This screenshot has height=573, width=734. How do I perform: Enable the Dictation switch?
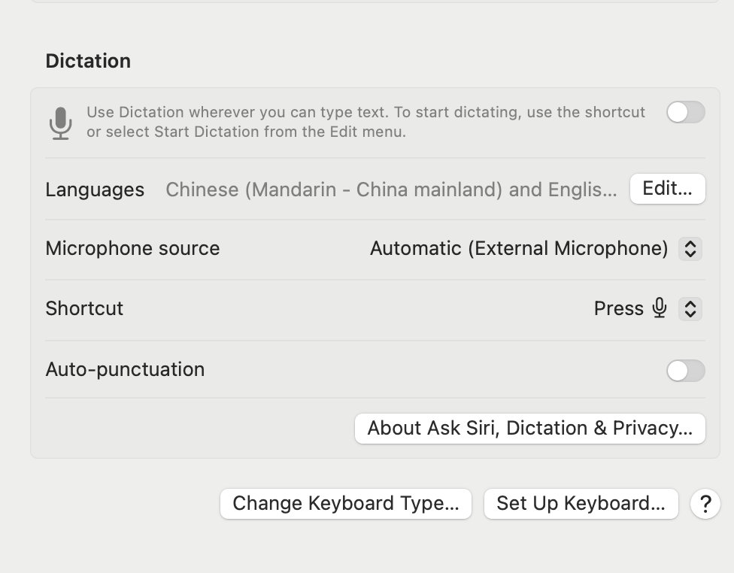click(x=685, y=113)
